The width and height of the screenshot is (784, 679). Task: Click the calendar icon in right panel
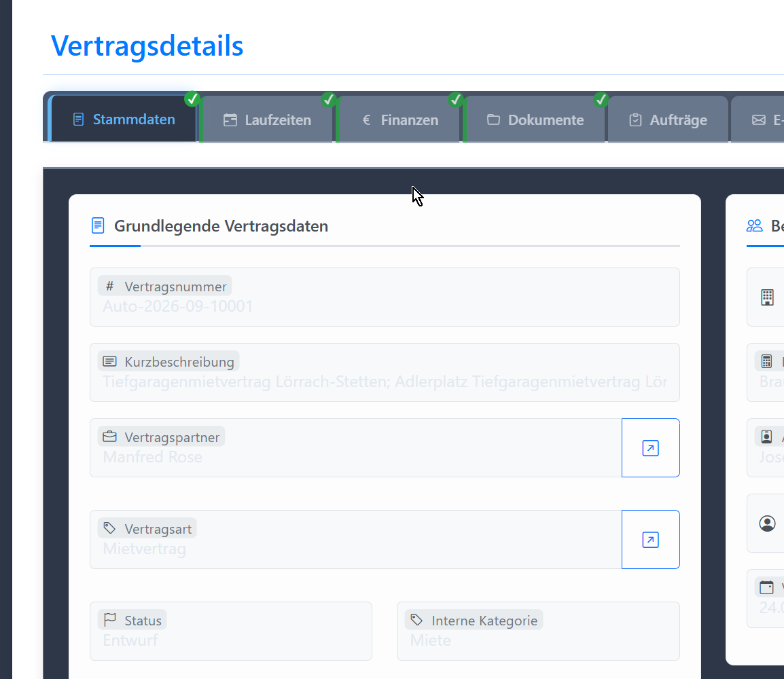766,587
